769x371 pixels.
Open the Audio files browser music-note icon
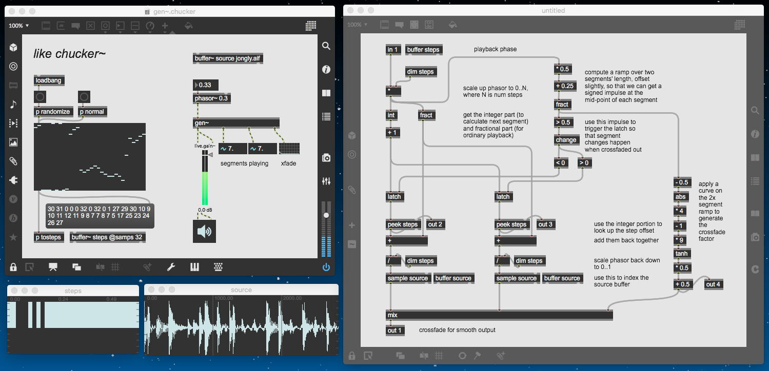pyautogui.click(x=13, y=105)
